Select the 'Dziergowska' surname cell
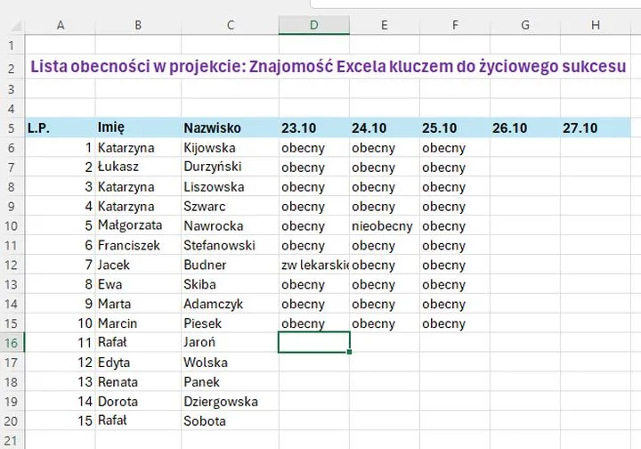The height and width of the screenshot is (449, 641). coord(231,402)
